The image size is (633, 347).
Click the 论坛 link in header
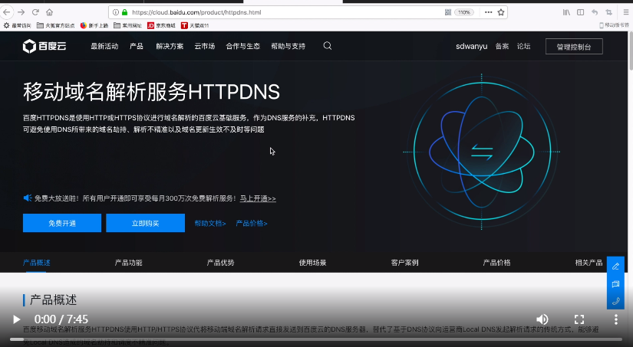coord(523,47)
